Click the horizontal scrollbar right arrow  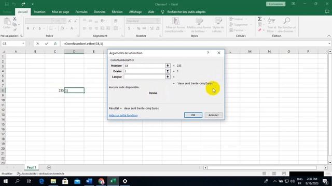(326, 167)
